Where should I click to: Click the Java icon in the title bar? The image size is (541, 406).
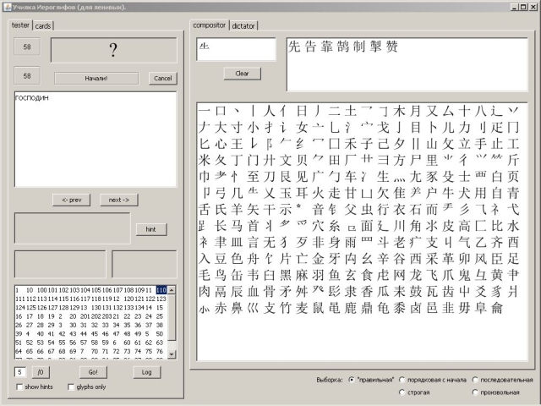(8, 7)
